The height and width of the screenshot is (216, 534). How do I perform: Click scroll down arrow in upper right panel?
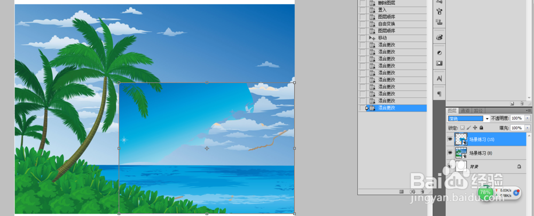pos(528,98)
